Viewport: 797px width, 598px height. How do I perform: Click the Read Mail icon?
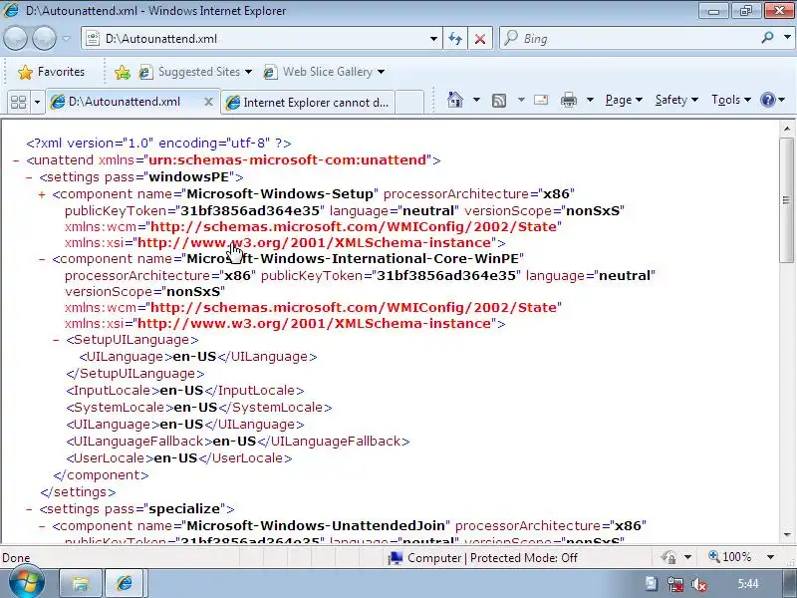tap(541, 100)
